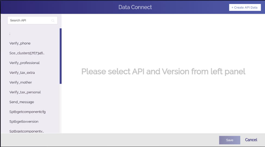Click the Data Connect title text
265x147 pixels.
pyautogui.click(x=135, y=7)
